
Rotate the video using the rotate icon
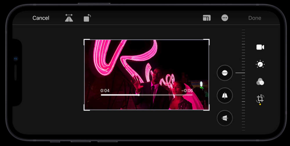(87, 18)
